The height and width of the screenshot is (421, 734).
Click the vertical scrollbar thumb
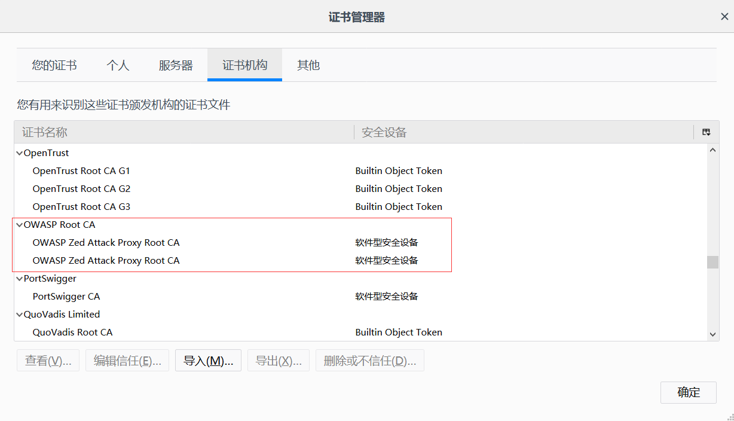coord(712,262)
